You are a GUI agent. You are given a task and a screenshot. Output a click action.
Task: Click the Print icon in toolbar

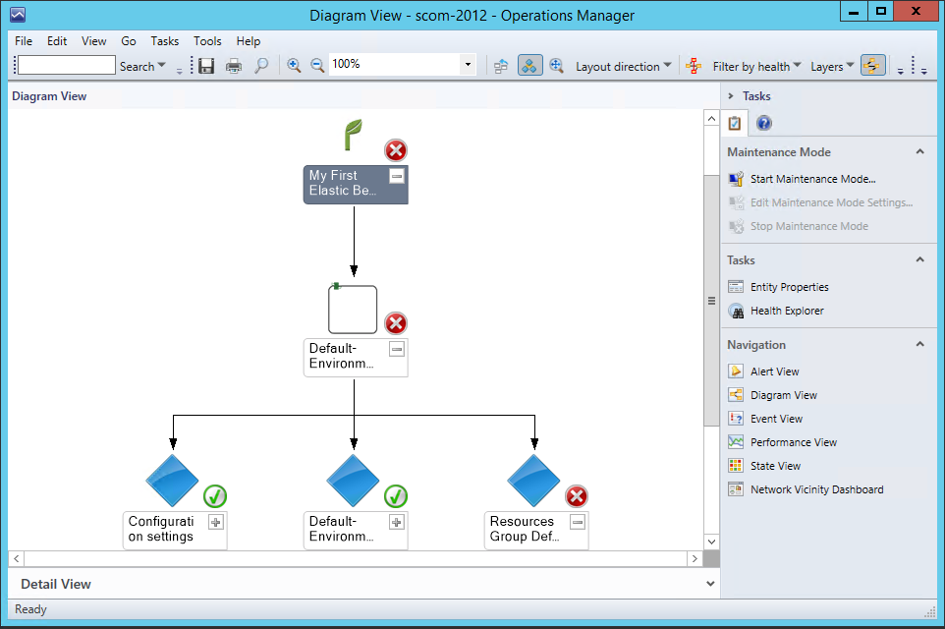pyautogui.click(x=234, y=66)
